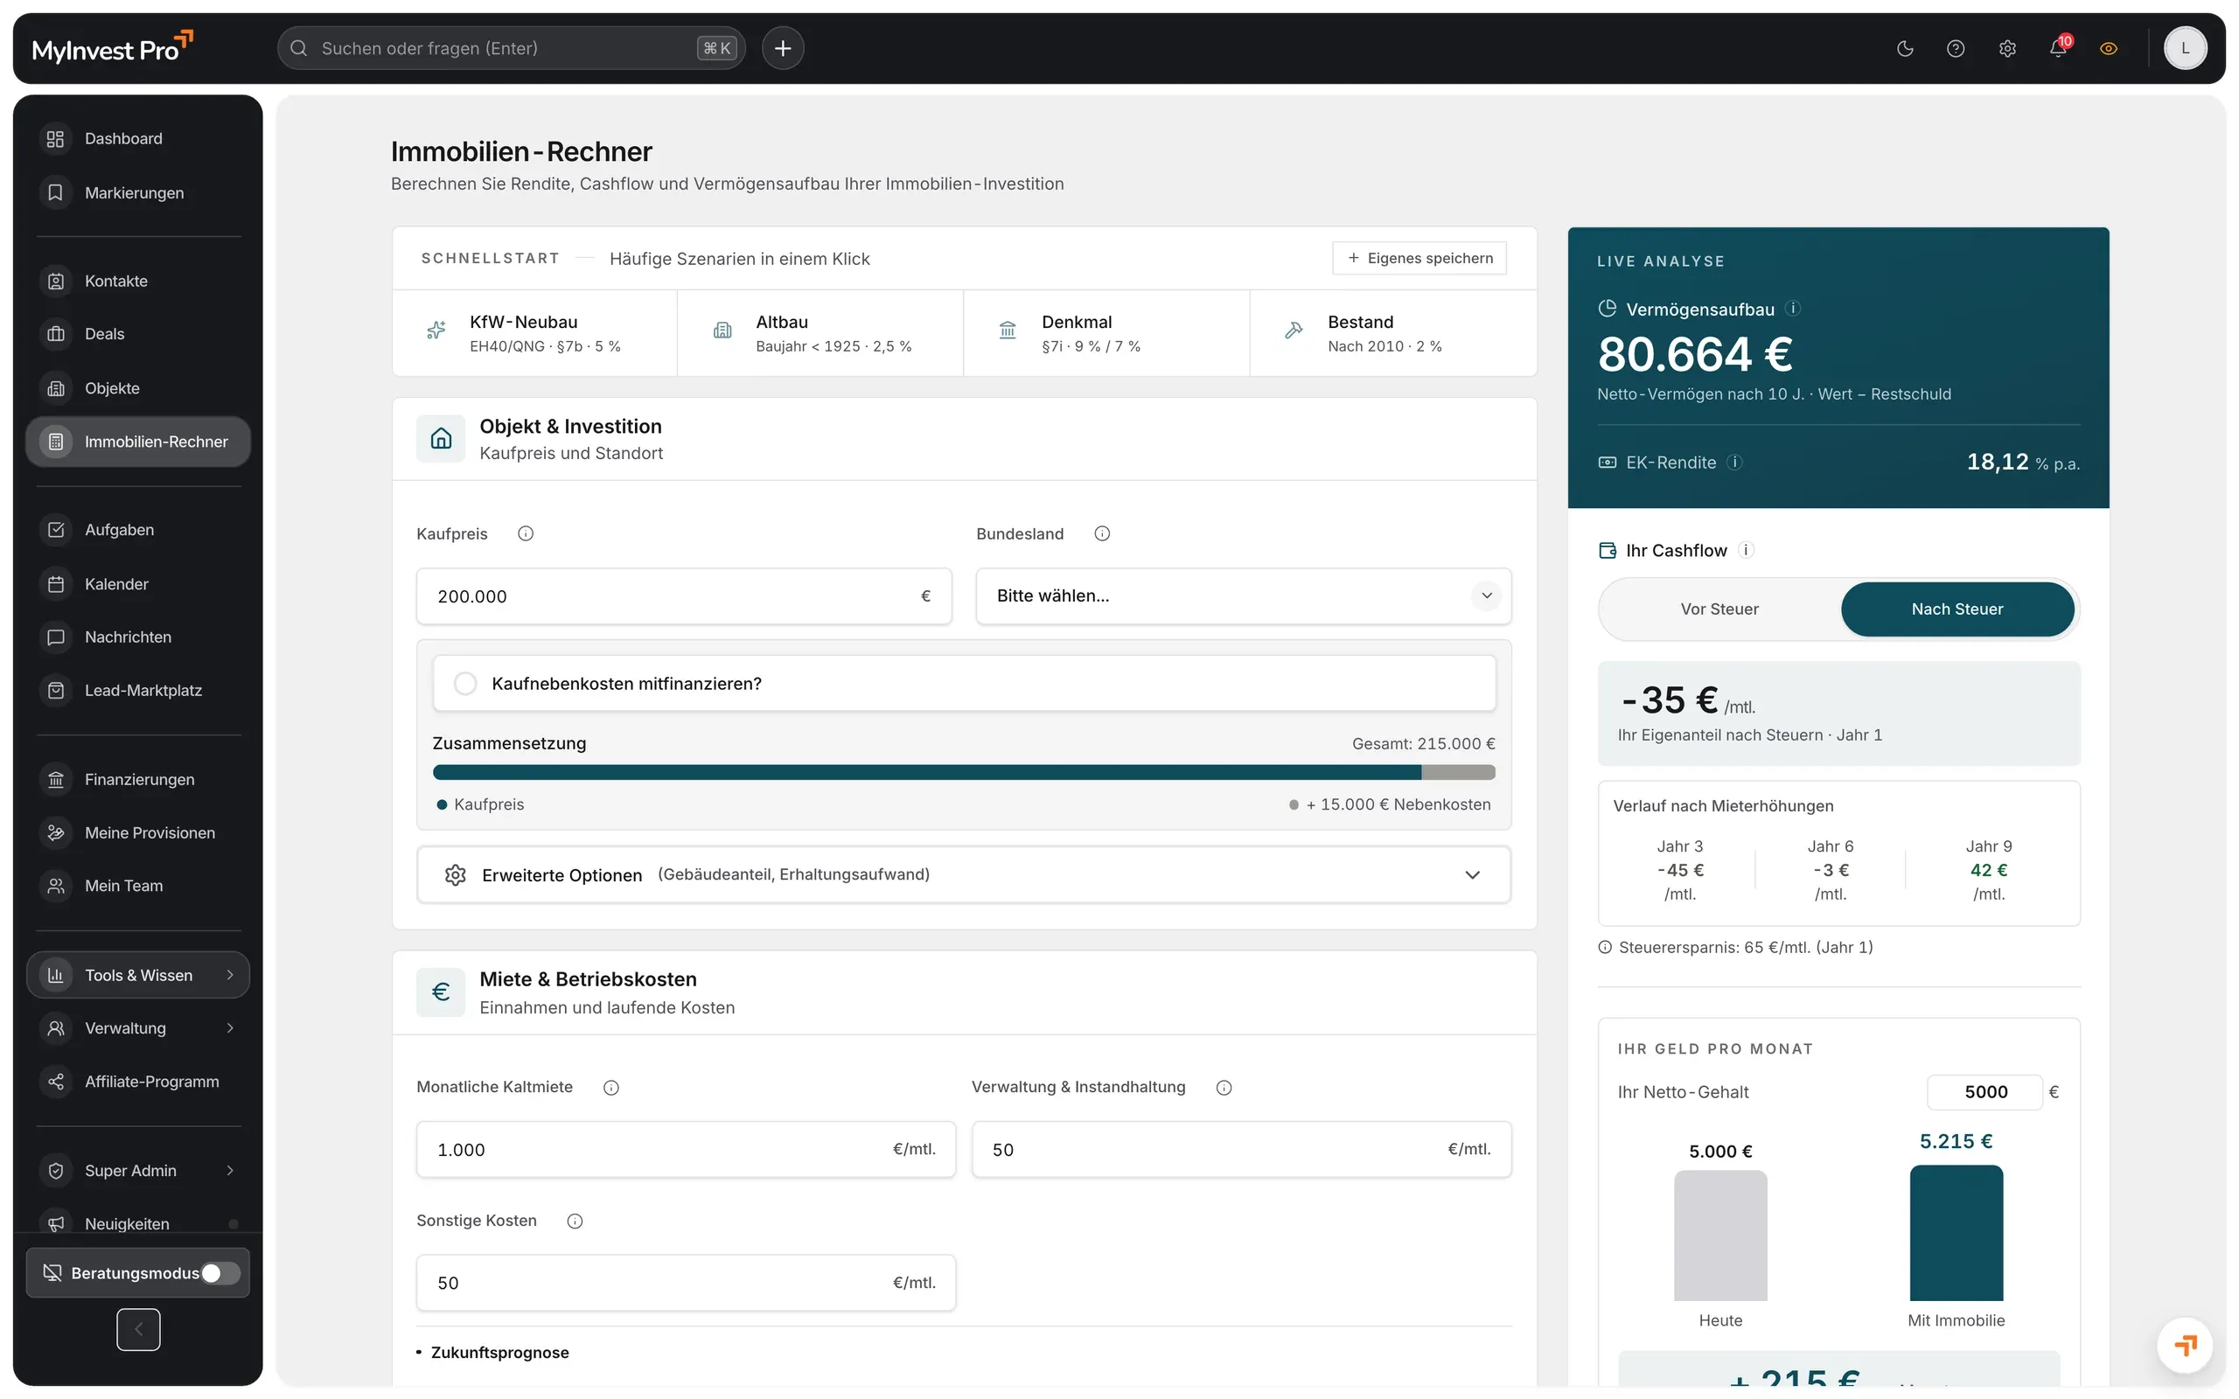This screenshot has width=2239, height=1399.
Task: Open Dashboard in the sidebar
Action: point(138,139)
